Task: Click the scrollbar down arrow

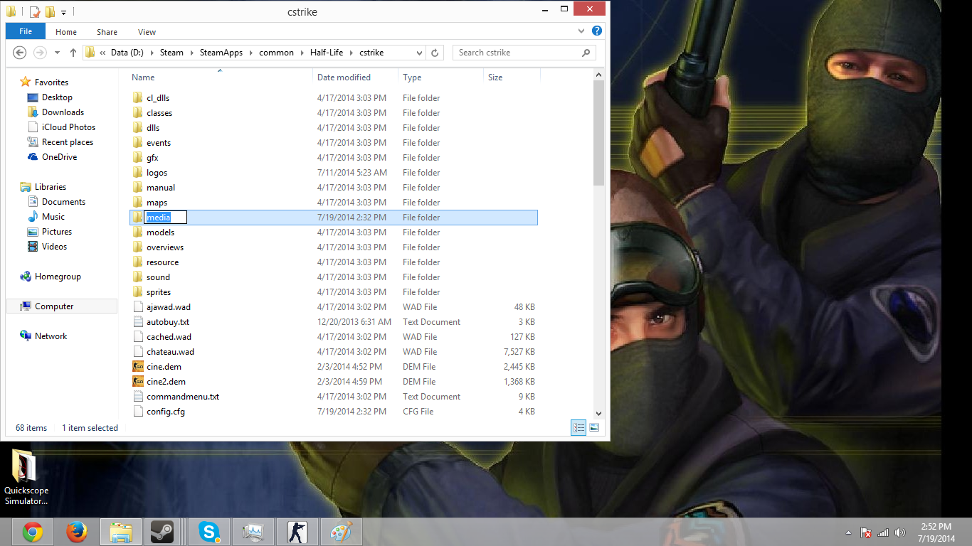Action: [x=598, y=413]
